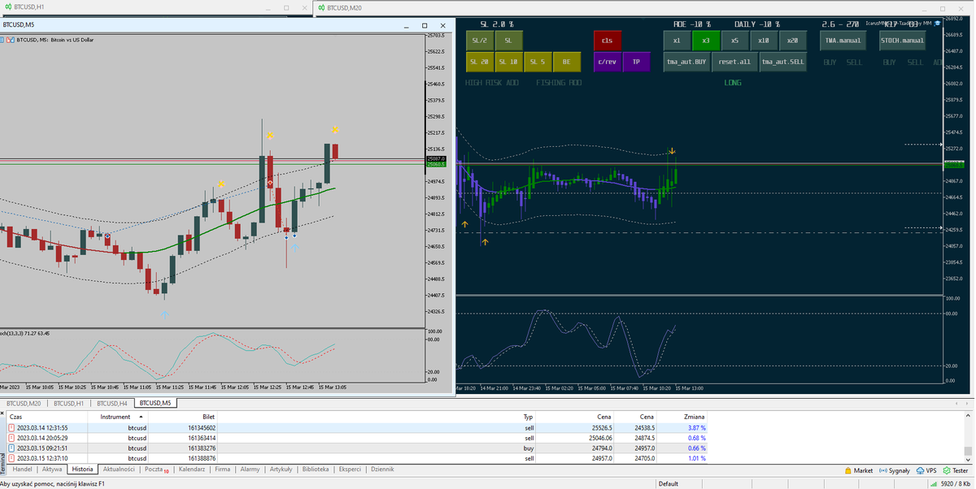Click the purple TP button
The height and width of the screenshot is (489, 976).
[636, 62]
